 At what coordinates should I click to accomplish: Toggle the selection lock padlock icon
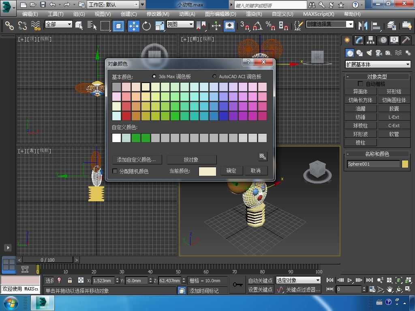pyautogui.click(x=70, y=280)
